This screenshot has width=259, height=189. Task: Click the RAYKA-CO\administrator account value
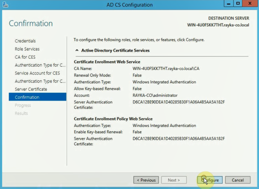(x=155, y=95)
